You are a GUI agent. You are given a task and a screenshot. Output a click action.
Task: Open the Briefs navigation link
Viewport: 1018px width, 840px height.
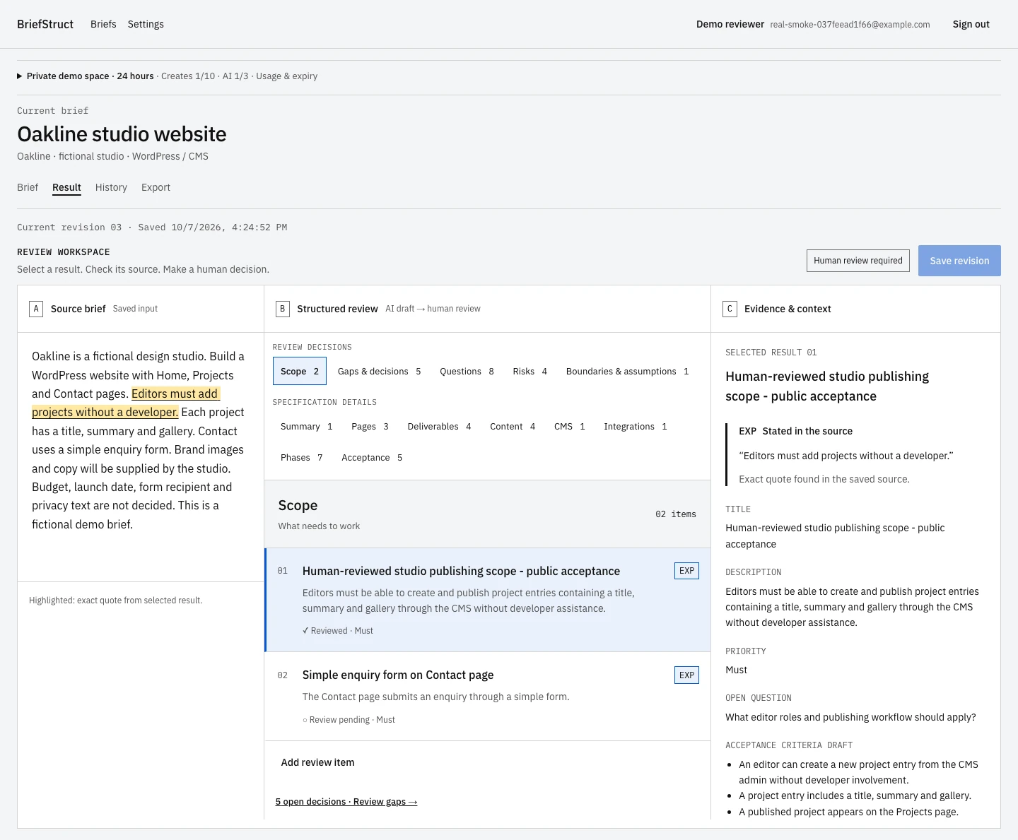coord(103,24)
